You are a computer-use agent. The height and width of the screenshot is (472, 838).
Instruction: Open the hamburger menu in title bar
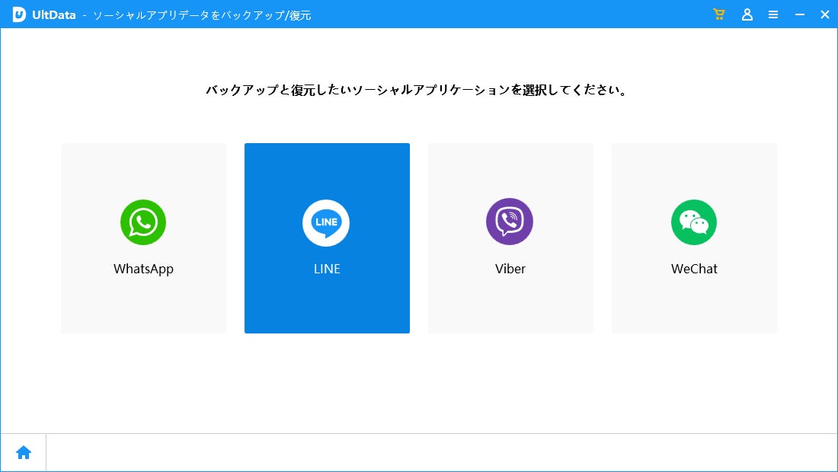772,15
